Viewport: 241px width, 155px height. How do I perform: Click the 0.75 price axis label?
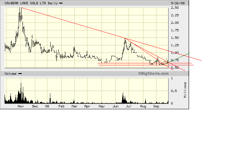[175, 60]
